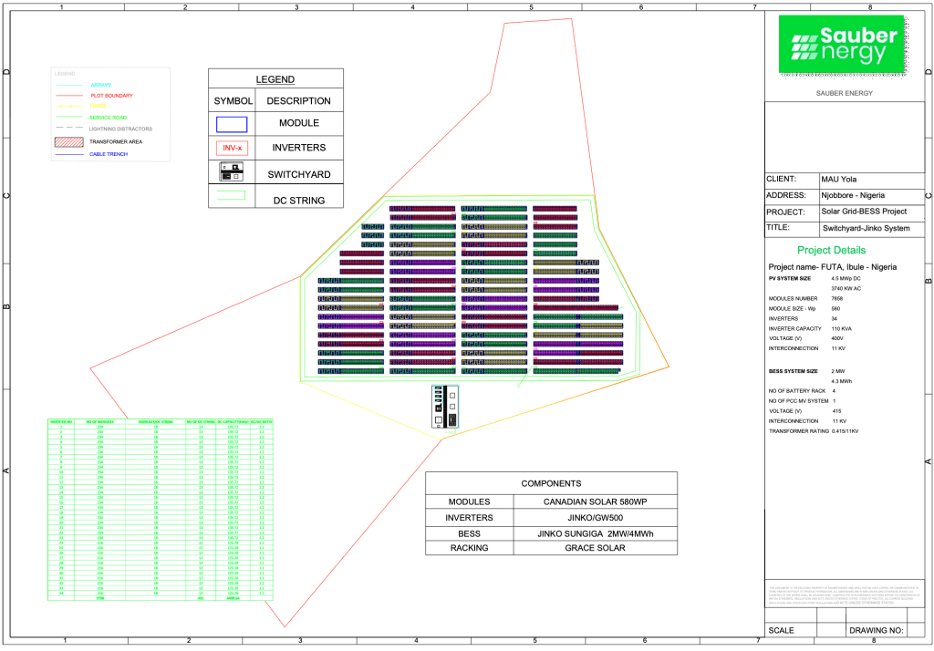Click the PLOT BOUNDARY legend label
Viewport: 934px width, 651px height.
(x=111, y=96)
